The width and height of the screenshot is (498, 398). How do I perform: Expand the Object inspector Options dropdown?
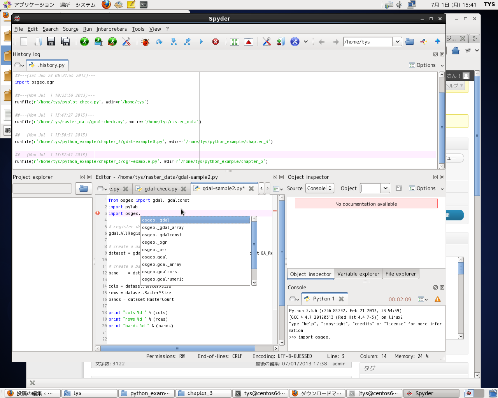click(426, 188)
